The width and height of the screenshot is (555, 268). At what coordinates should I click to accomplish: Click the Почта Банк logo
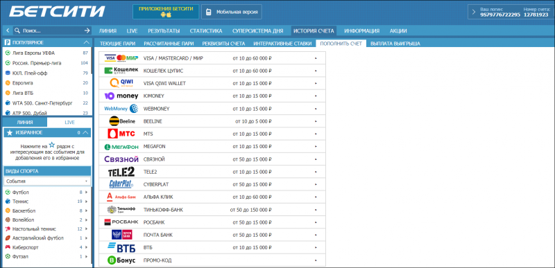coord(122,235)
